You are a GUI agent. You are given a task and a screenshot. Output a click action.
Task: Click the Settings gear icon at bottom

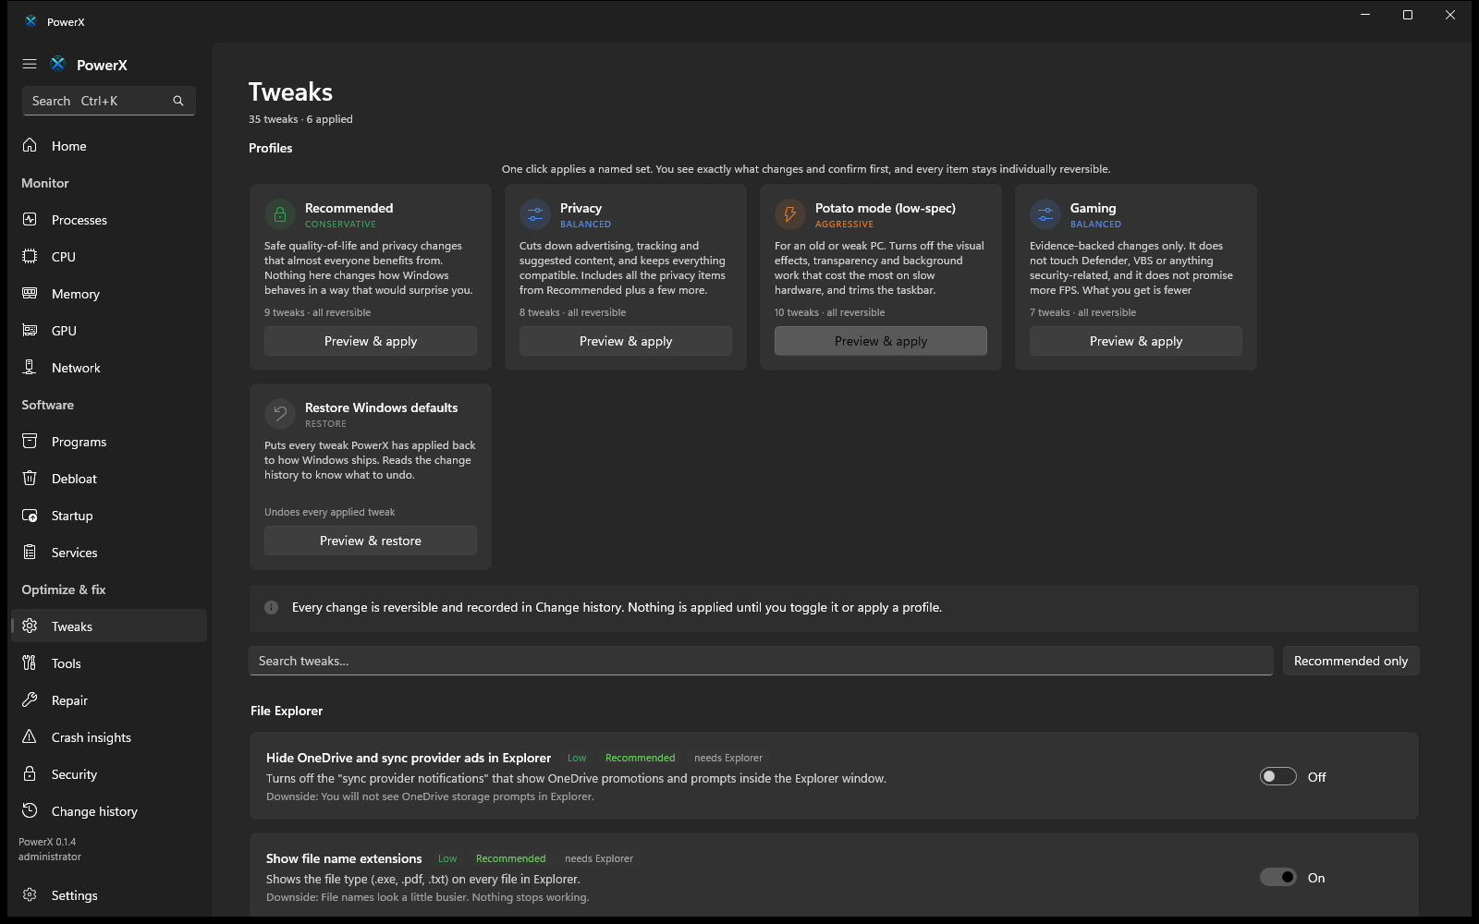pos(30,894)
